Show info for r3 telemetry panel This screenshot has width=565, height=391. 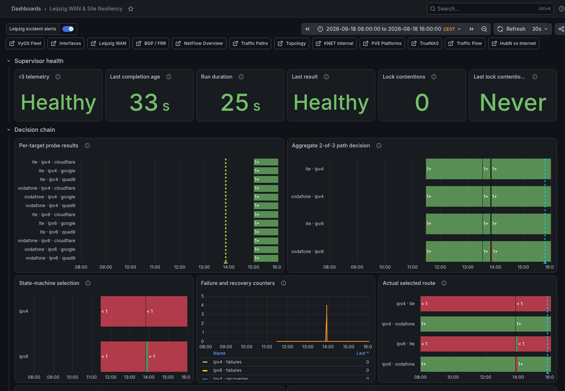[58, 77]
